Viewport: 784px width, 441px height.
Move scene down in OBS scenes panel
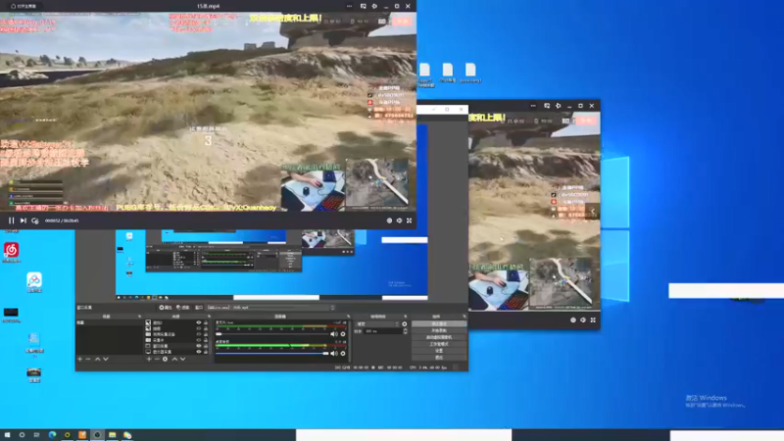(x=106, y=359)
